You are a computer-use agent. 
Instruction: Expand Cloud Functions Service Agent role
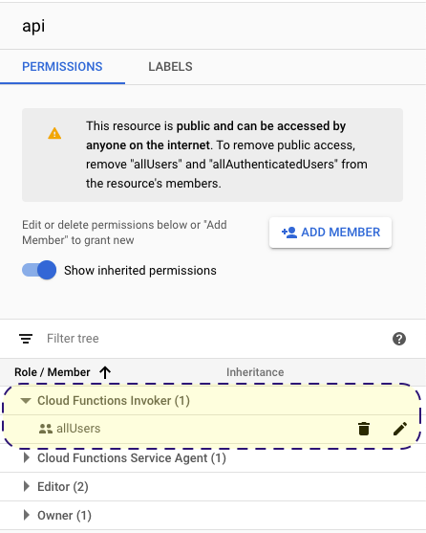click(26, 457)
